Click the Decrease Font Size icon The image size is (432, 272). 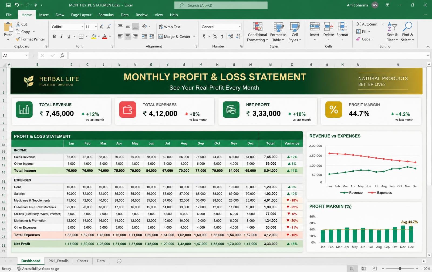click(109, 27)
